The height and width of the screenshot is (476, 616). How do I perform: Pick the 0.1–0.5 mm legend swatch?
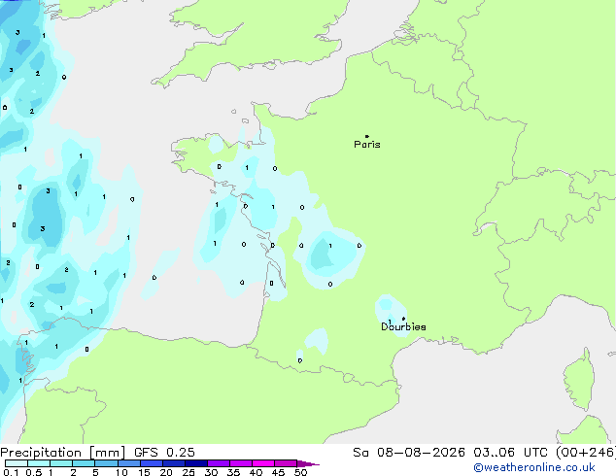pyautogui.click(x=17, y=463)
